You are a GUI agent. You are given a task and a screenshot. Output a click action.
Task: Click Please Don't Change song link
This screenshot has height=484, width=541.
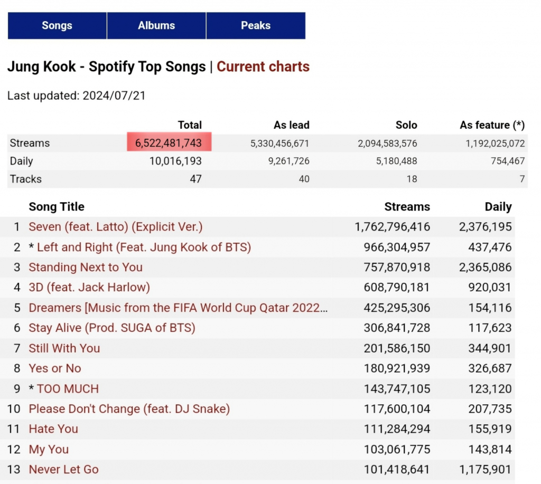tap(129, 409)
